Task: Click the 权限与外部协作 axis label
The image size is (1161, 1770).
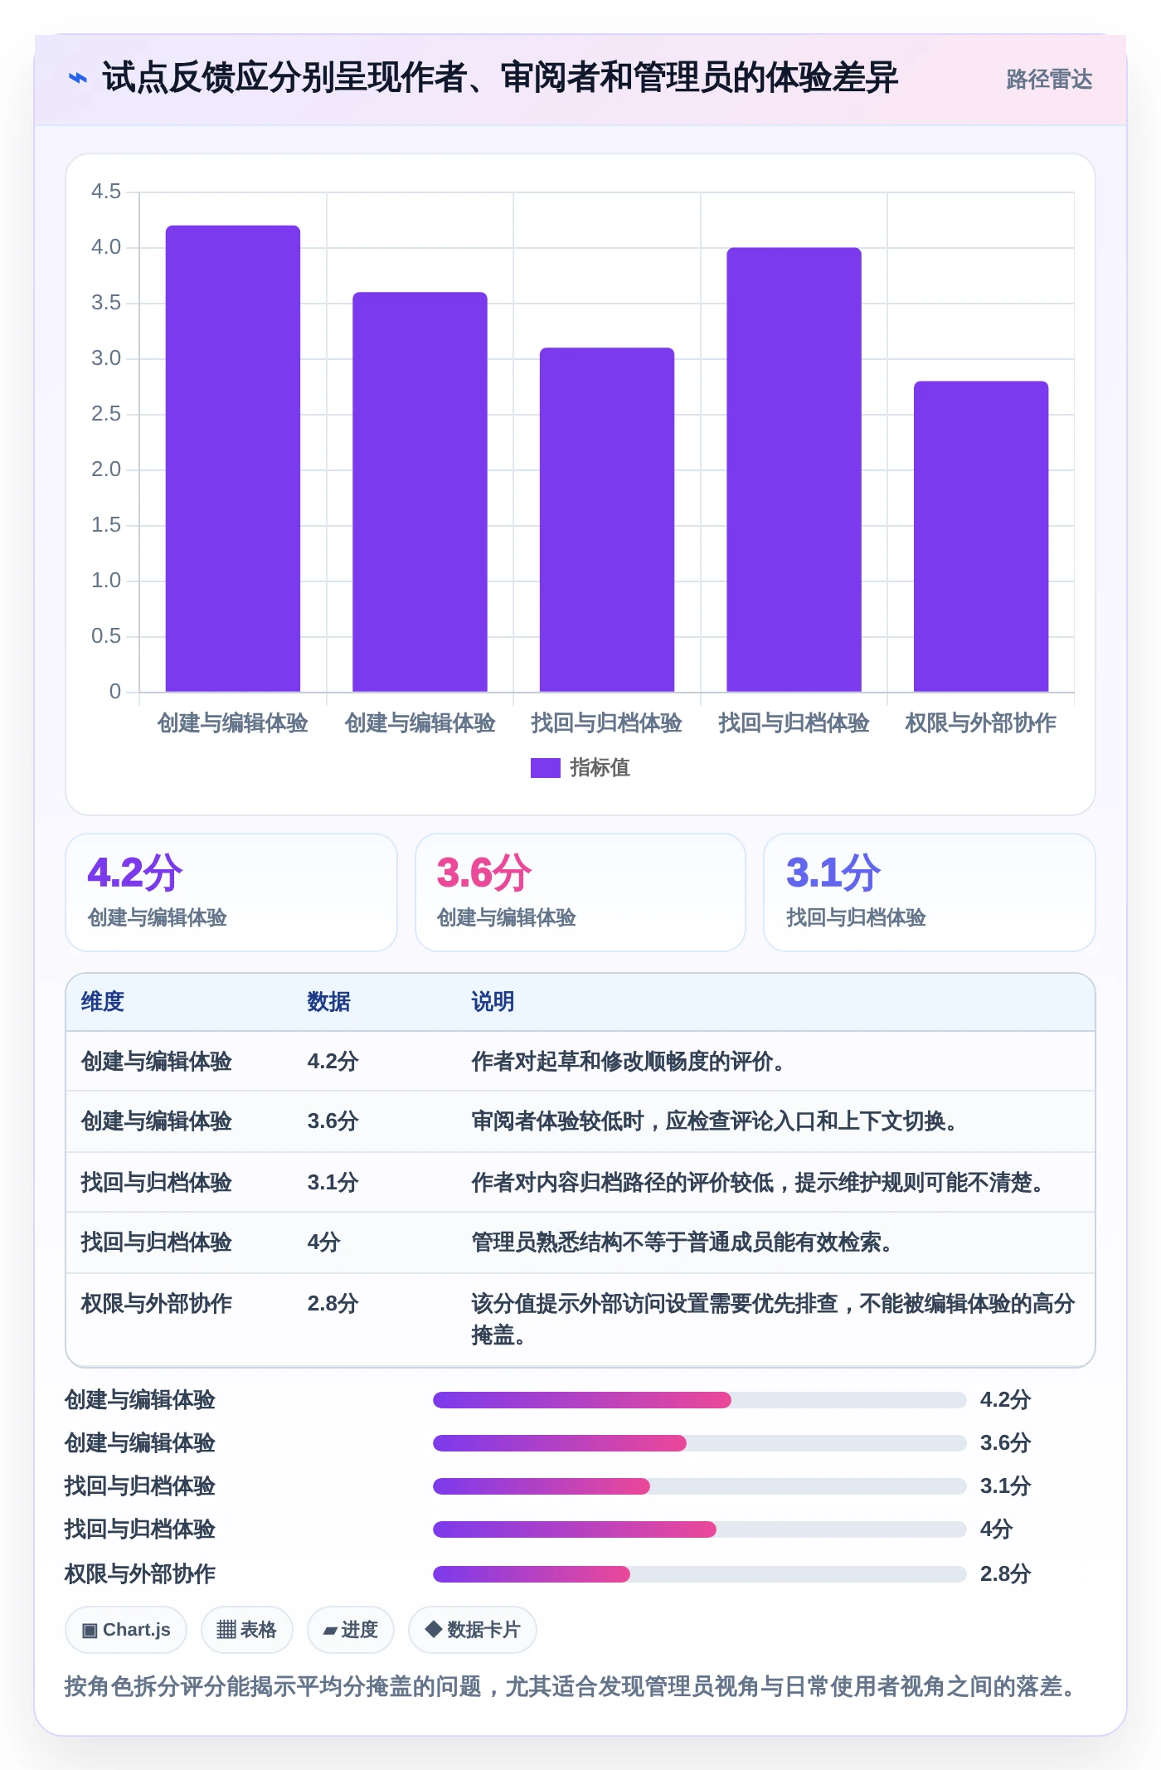Action: pos(981,723)
